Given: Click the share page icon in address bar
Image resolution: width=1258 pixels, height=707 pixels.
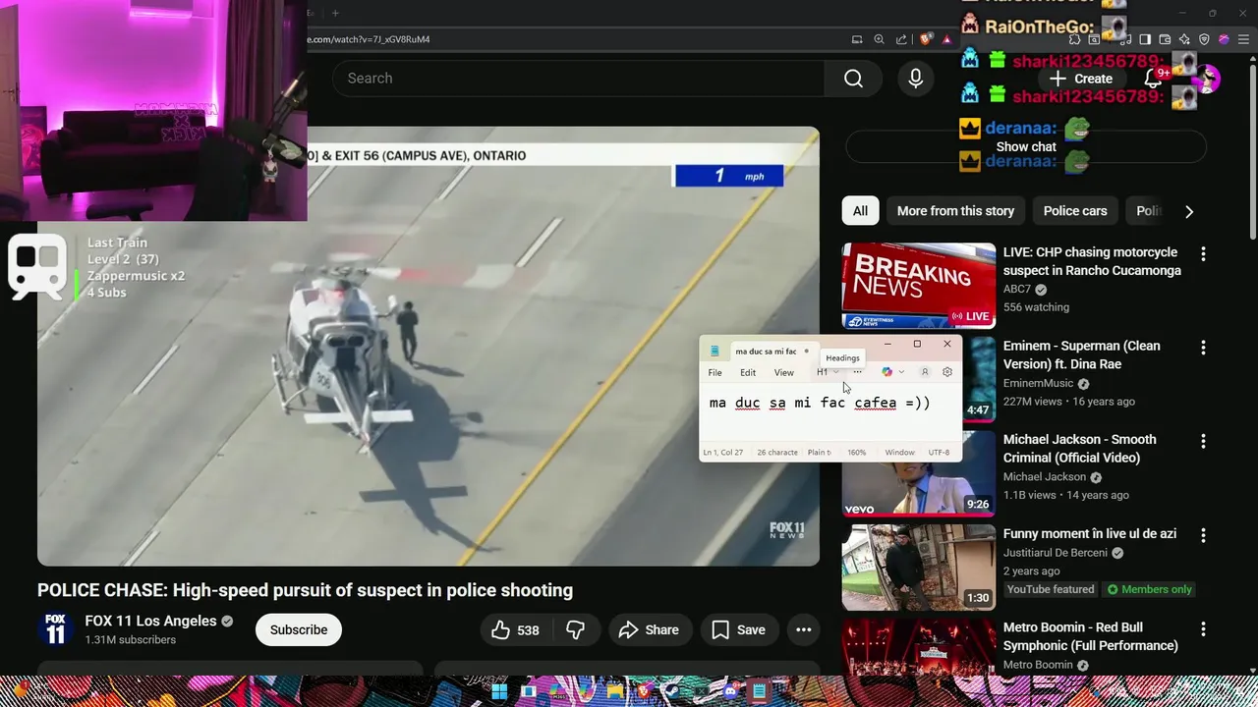Looking at the screenshot, I should tap(901, 39).
